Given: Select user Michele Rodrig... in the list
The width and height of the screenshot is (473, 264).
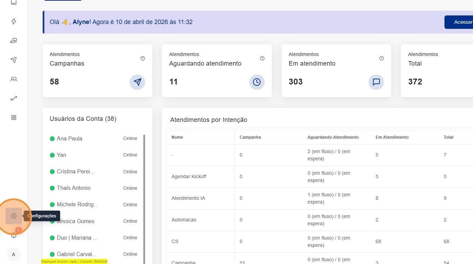Looking at the screenshot, I should point(77,204).
